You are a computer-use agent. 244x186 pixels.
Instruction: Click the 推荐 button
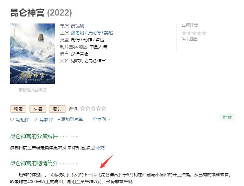(227, 117)
